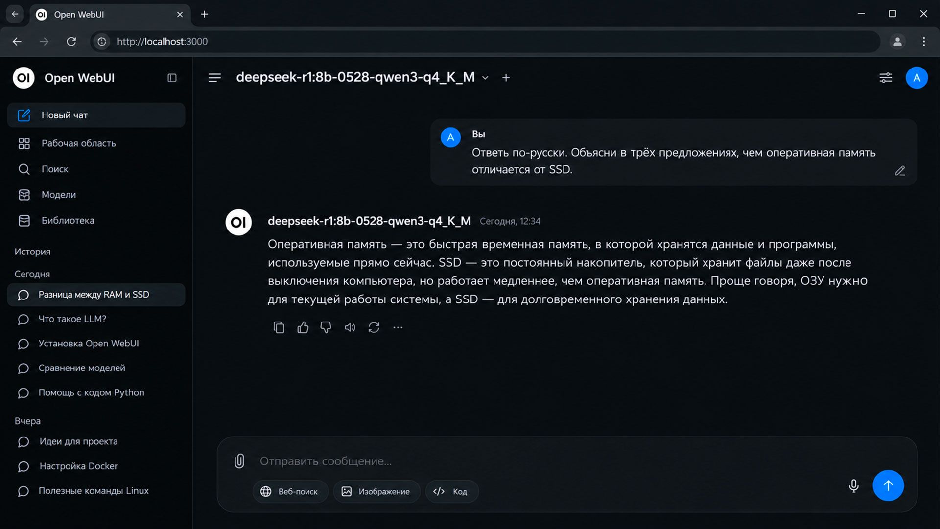Image resolution: width=940 pixels, height=529 pixels.
Task: Toggle the Изображение generation option
Action: [x=376, y=491]
